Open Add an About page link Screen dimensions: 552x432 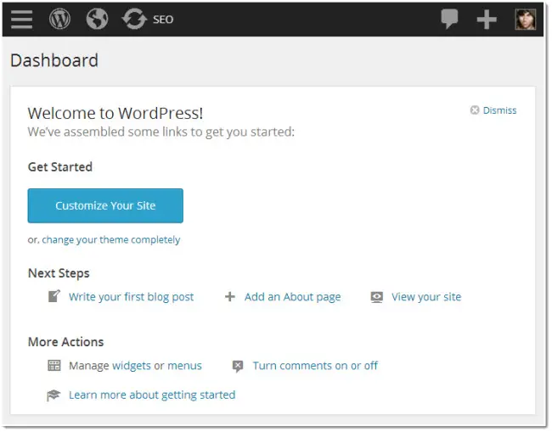coord(292,297)
